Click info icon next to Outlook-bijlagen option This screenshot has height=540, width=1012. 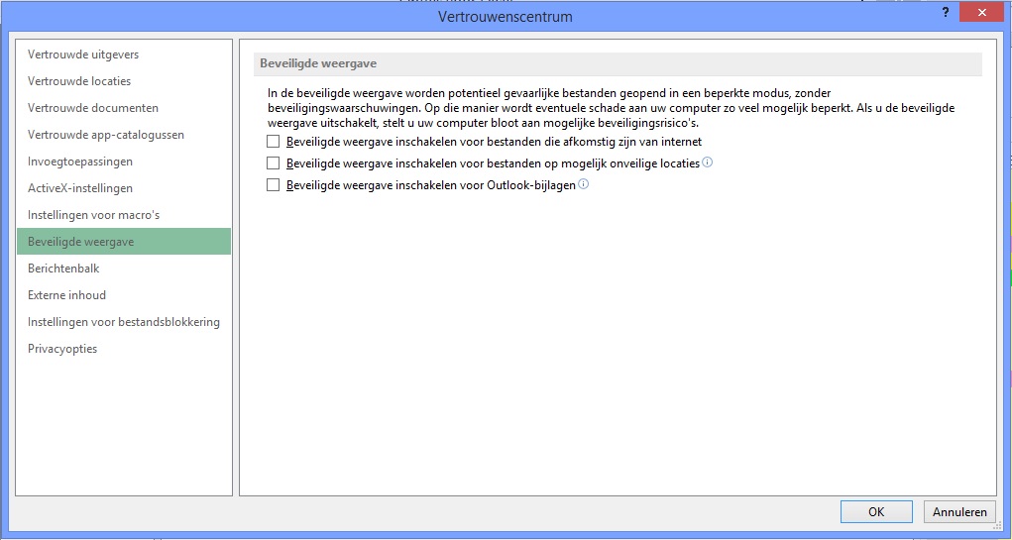(x=583, y=184)
